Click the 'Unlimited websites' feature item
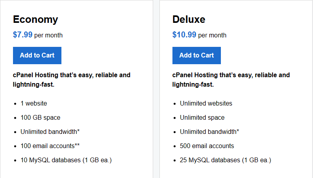Screen dimensions: 313x178 coord(206,104)
